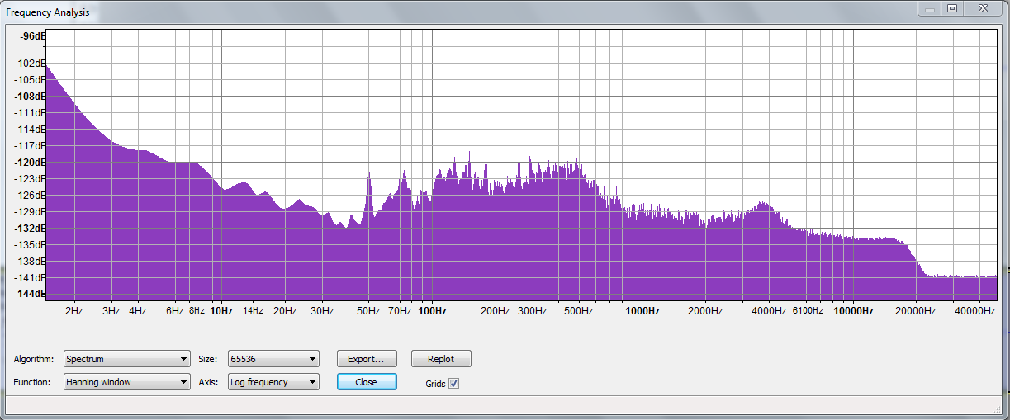Open the Axis dropdown showing Log frequency
1010x420 pixels.
point(273,382)
